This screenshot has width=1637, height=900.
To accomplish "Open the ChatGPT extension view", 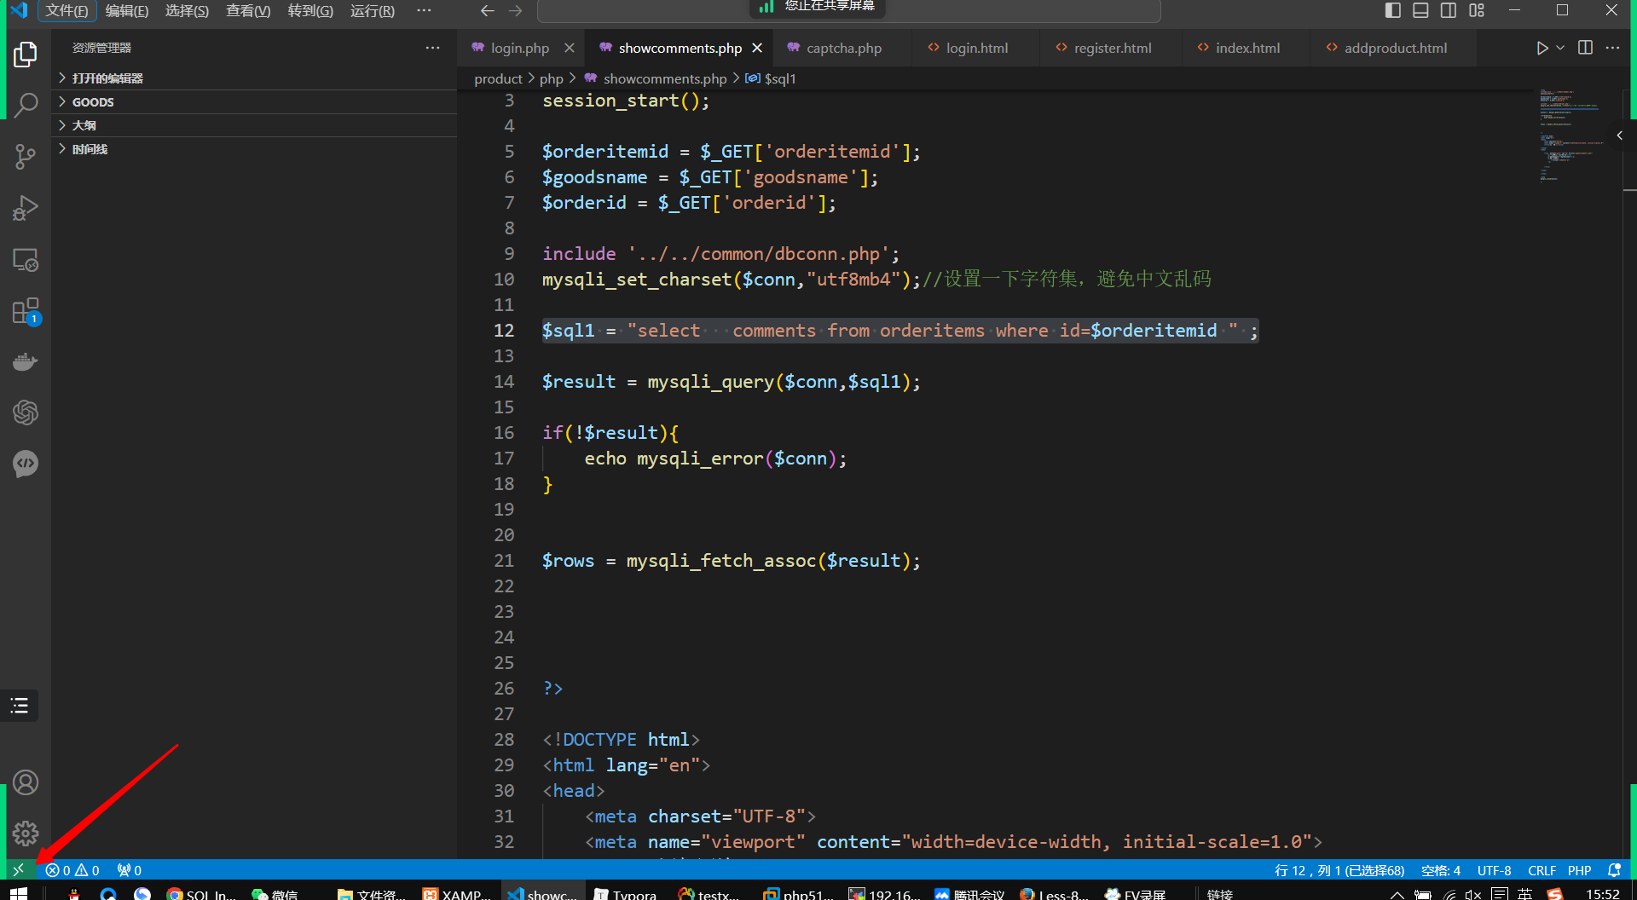I will pyautogui.click(x=26, y=413).
